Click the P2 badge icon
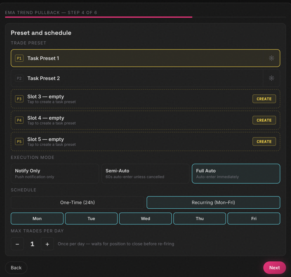Screen dimensions: 291x277 pos(19,78)
